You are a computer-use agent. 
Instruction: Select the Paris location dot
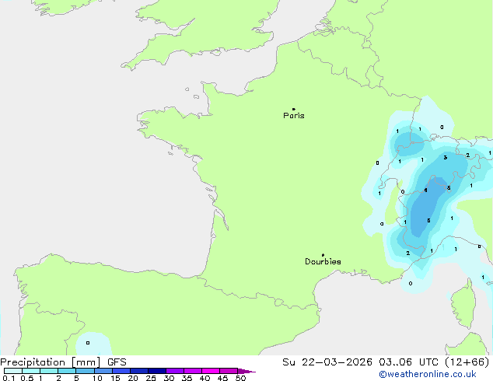294,109
